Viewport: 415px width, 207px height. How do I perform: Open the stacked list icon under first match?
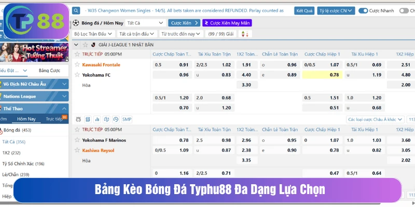88,120
